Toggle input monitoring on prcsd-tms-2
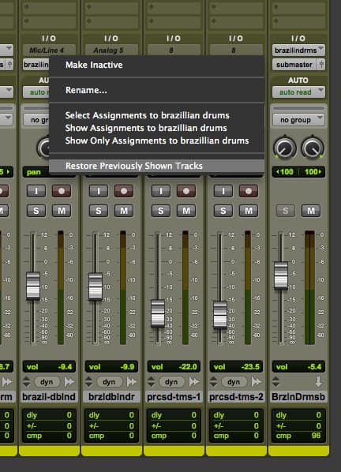Image resolution: width=341 pixels, height=472 pixels. click(x=223, y=191)
